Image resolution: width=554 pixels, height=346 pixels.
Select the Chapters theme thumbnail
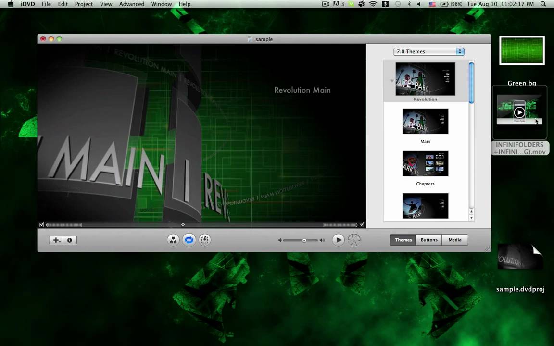426,164
